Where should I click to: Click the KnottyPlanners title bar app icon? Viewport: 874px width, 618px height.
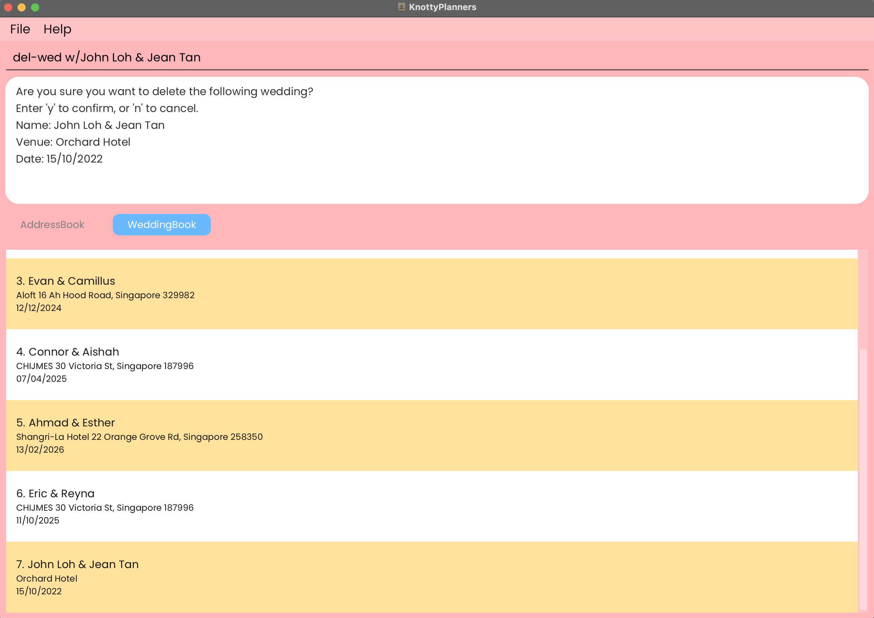[x=401, y=7]
